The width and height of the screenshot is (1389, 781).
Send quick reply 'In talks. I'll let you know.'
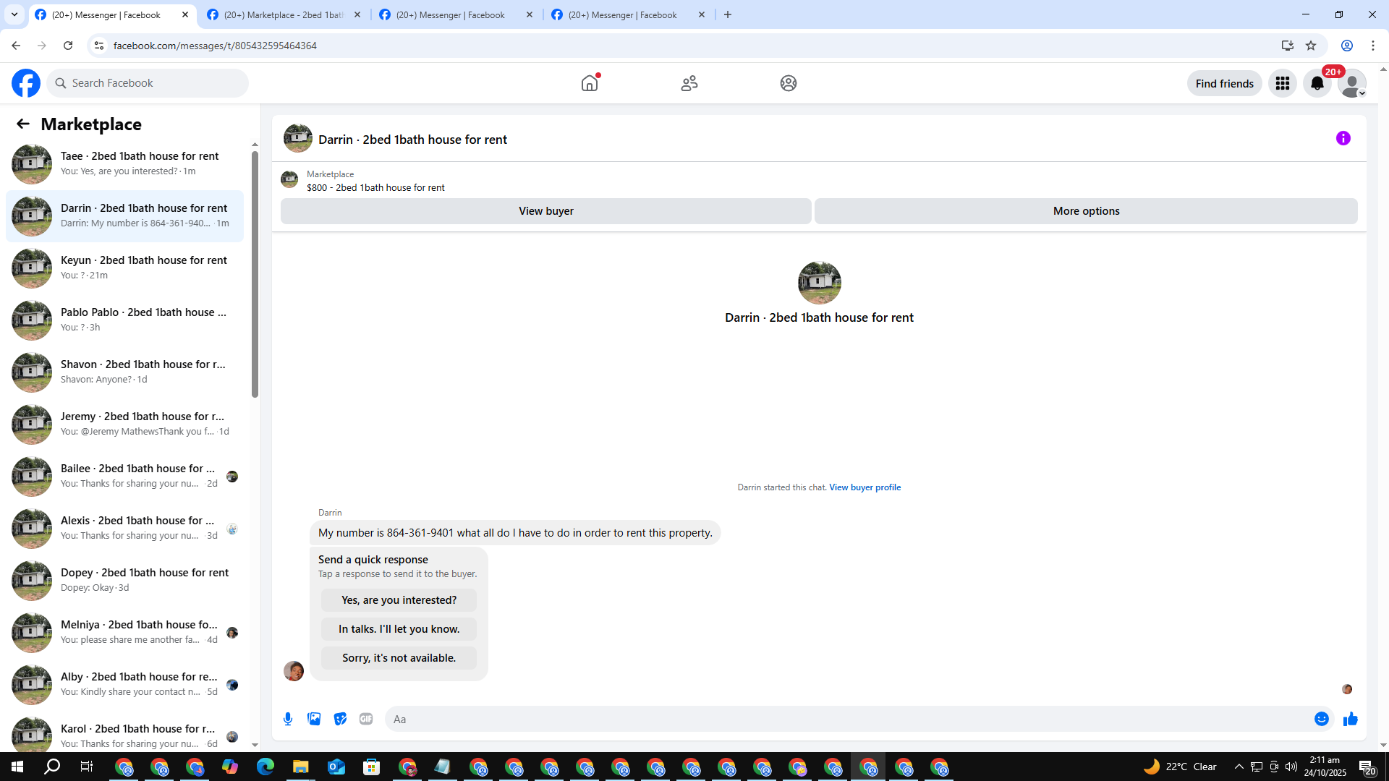click(399, 629)
